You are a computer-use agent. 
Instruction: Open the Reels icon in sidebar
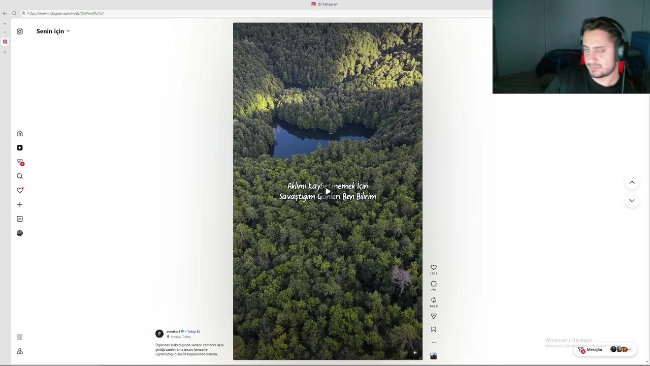point(20,148)
